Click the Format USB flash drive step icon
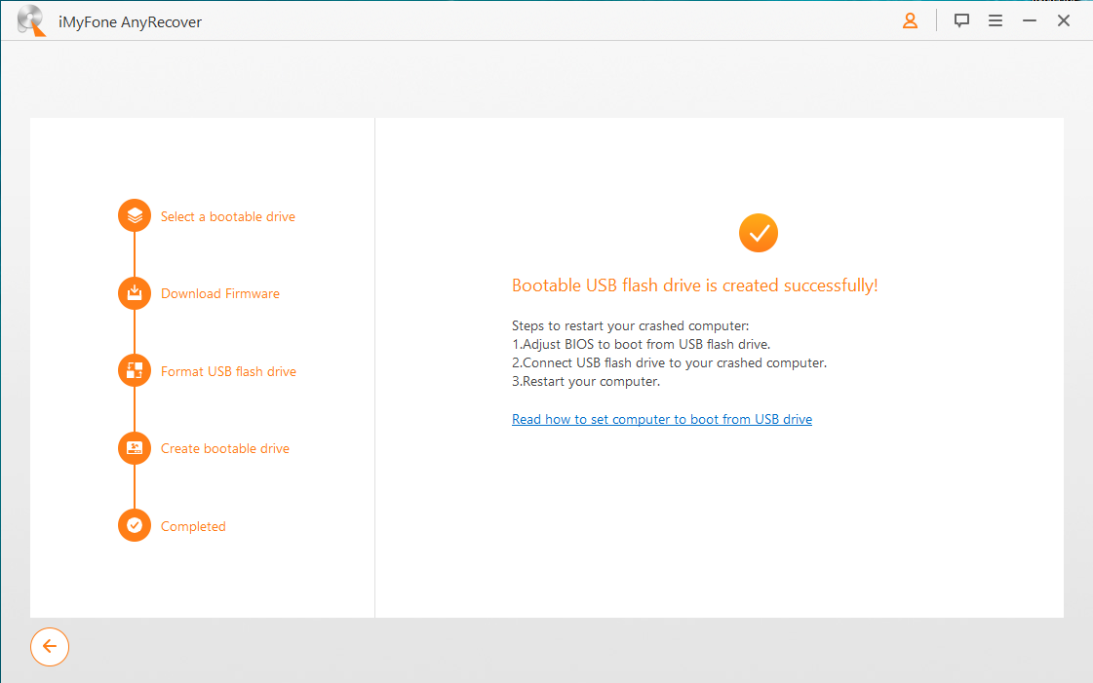1093x683 pixels. [134, 370]
